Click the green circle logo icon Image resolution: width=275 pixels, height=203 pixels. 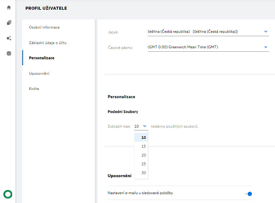(x=8, y=194)
